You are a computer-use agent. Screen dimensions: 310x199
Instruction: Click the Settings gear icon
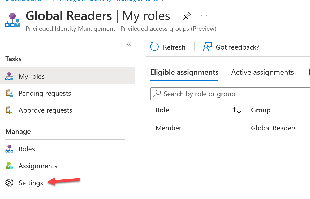pyautogui.click(x=10, y=183)
